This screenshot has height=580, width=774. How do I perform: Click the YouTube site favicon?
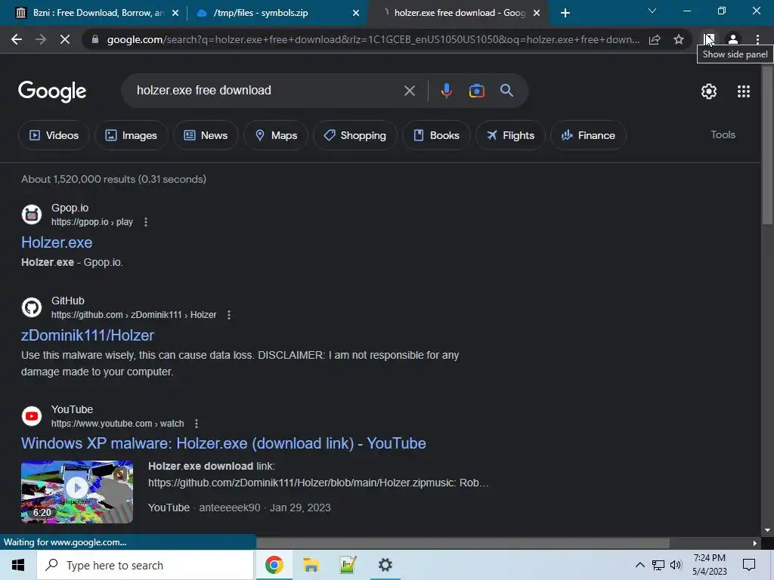coord(32,416)
